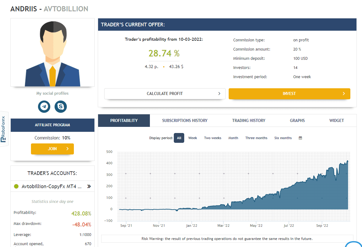362x247 pixels.
Task: Click the Calculate Profit button
Action: (x=165, y=94)
